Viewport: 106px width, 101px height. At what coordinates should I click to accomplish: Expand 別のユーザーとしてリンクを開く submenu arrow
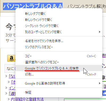coord(100,32)
